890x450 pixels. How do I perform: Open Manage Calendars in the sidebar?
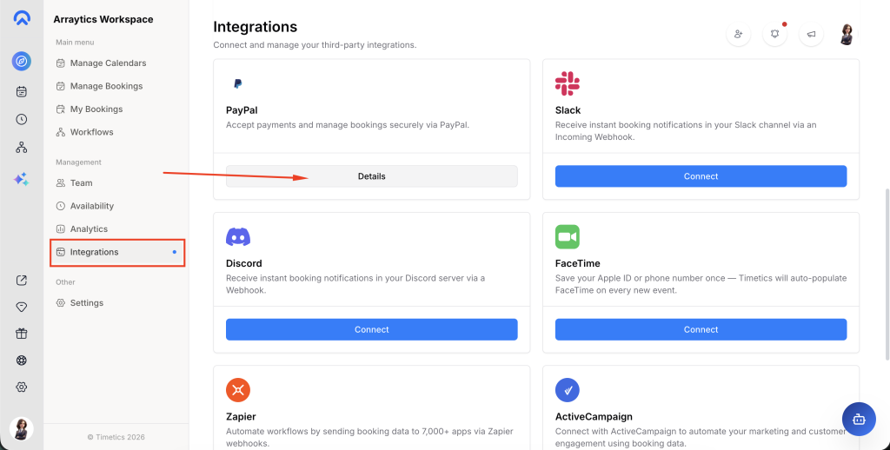coord(108,63)
